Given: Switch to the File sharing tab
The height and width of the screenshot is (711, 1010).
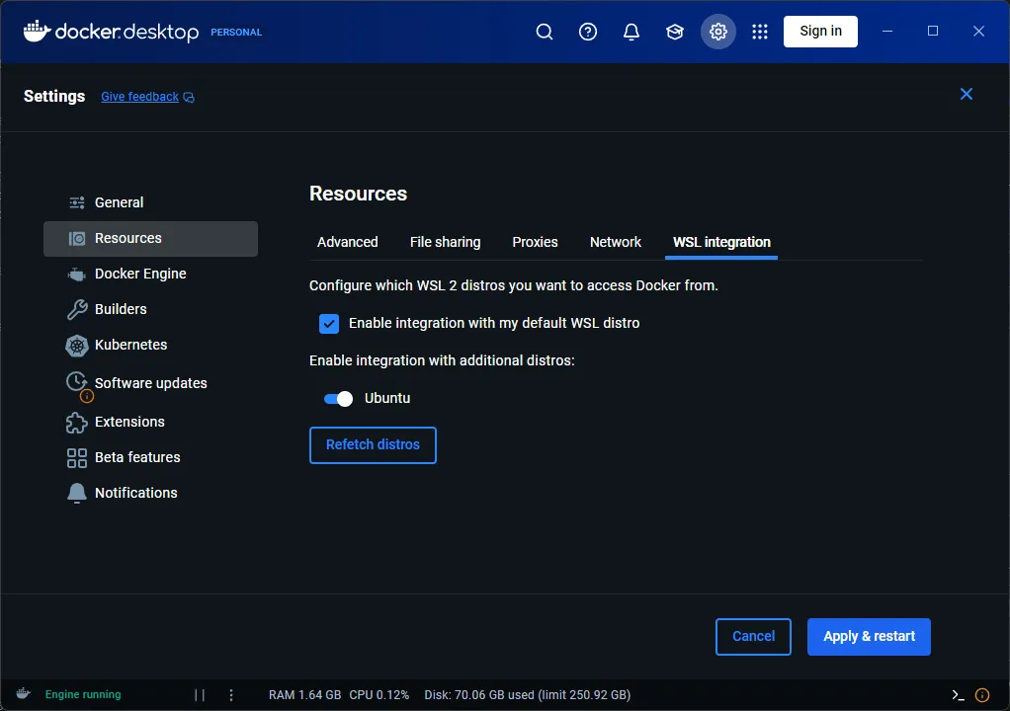Looking at the screenshot, I should [x=445, y=243].
